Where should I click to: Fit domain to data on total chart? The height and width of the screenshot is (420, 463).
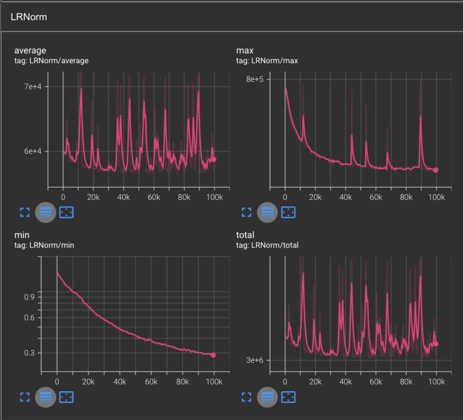click(x=288, y=397)
